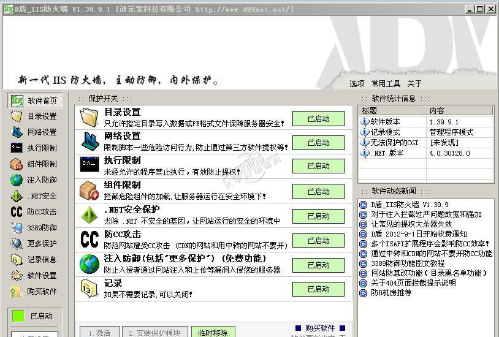
Task: Open news item D盾 2012-9-1日开始收费通知
Action: click(419, 234)
